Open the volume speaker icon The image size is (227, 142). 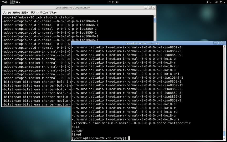tap(216, 2)
